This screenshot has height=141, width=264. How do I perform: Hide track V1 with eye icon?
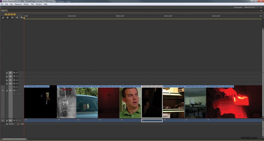tap(17, 87)
